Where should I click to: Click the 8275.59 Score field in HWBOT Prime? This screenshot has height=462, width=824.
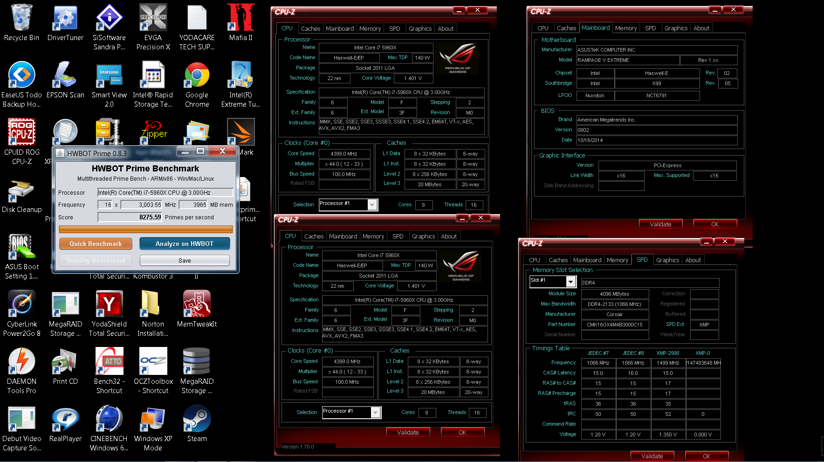(130, 217)
